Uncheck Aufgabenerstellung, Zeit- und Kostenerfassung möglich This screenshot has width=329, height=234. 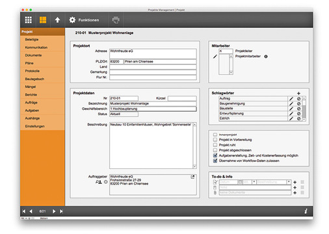tap(215, 155)
